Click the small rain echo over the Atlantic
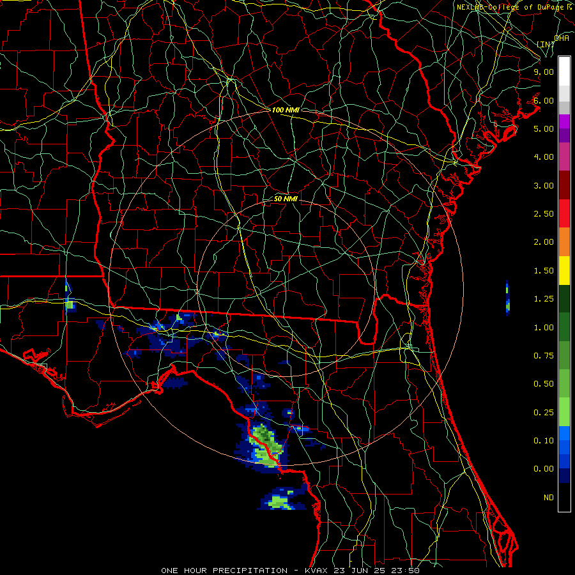The image size is (575, 575). pyautogui.click(x=507, y=298)
